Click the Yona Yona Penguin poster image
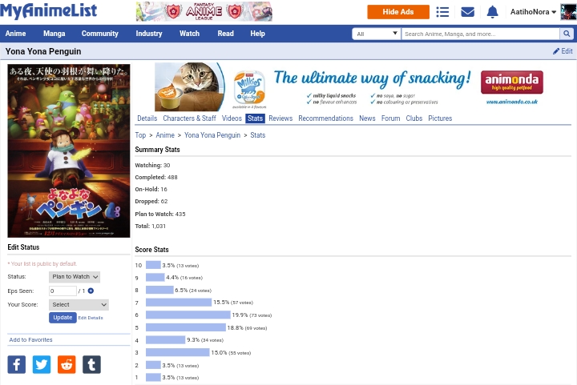 (69, 150)
